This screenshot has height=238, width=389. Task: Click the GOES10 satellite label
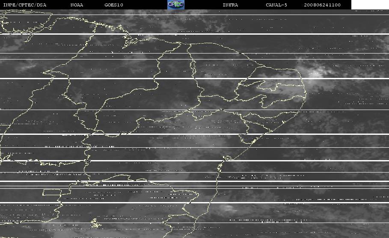pyautogui.click(x=114, y=5)
